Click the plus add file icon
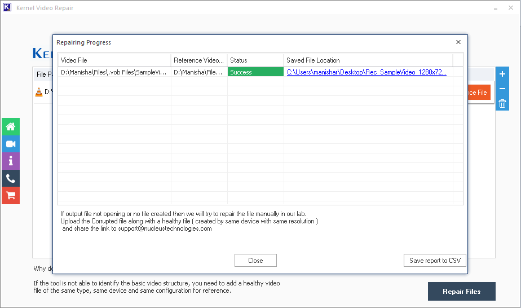This screenshot has height=308, width=521. click(x=502, y=74)
